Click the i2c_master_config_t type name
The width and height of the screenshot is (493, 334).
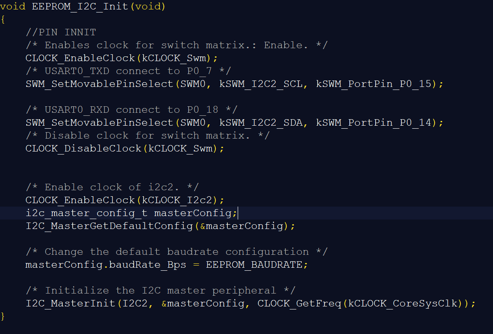86,213
